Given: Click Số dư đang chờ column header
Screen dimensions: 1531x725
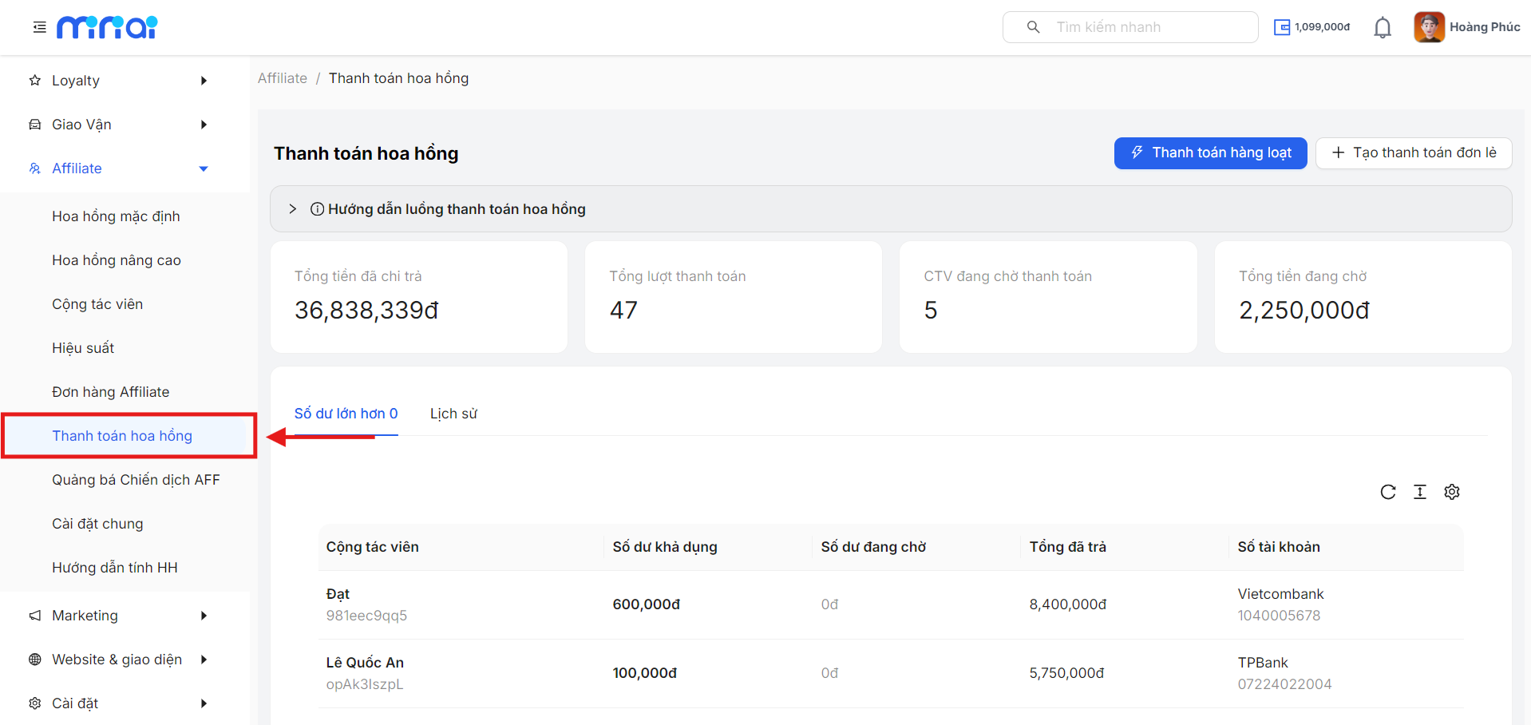Looking at the screenshot, I should 873,547.
